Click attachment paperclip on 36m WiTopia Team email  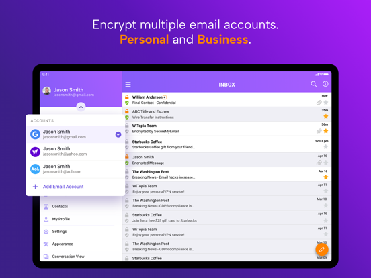click(319, 131)
